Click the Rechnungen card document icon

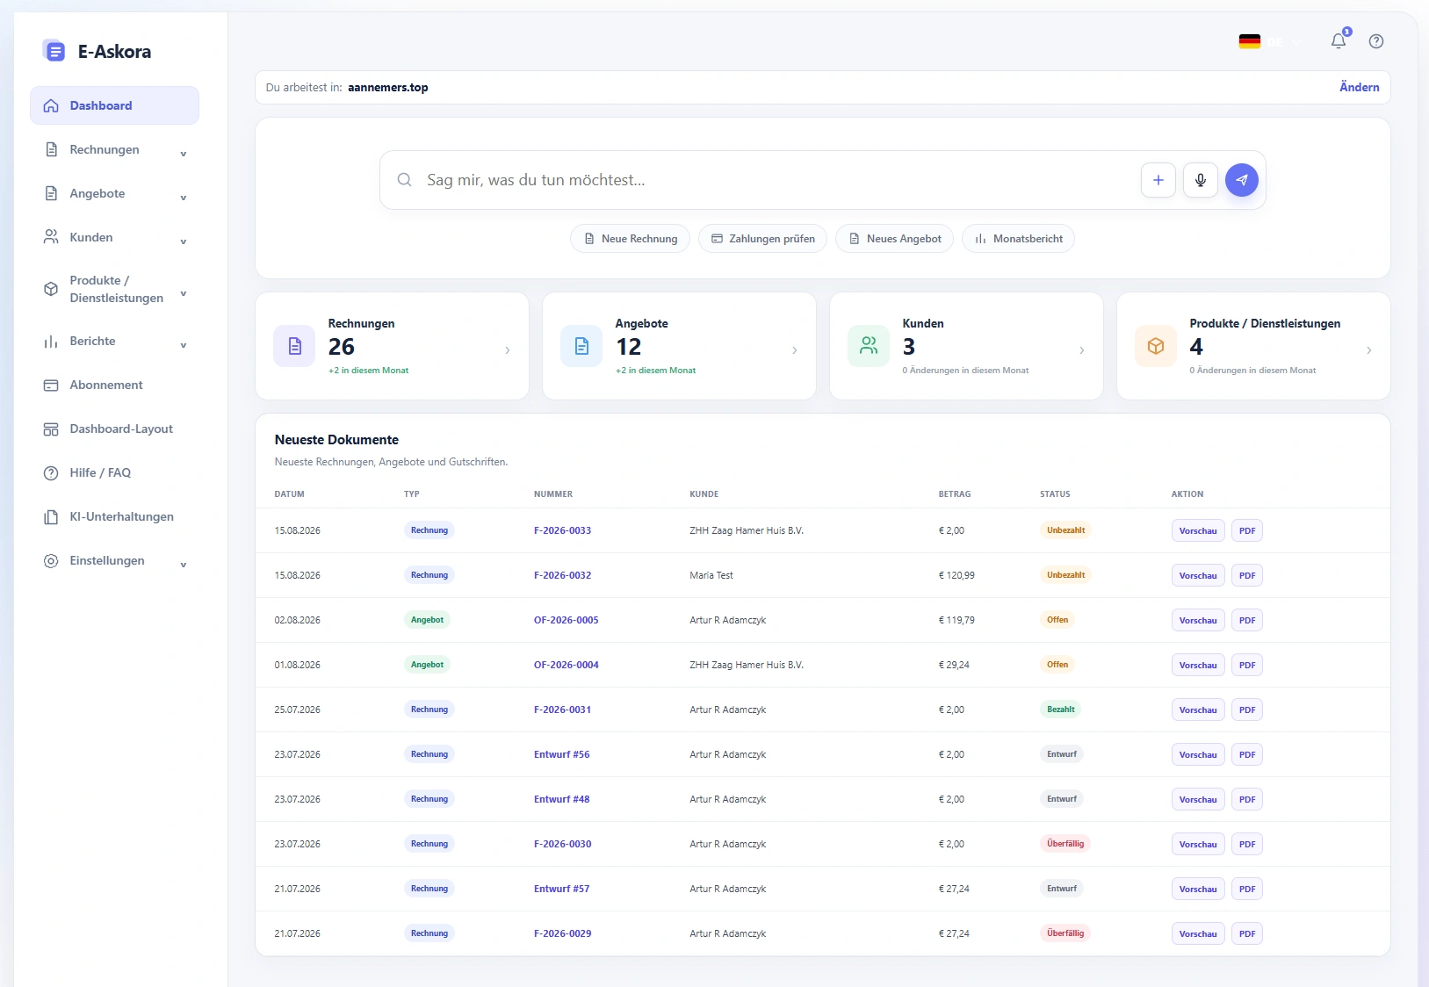tap(294, 346)
